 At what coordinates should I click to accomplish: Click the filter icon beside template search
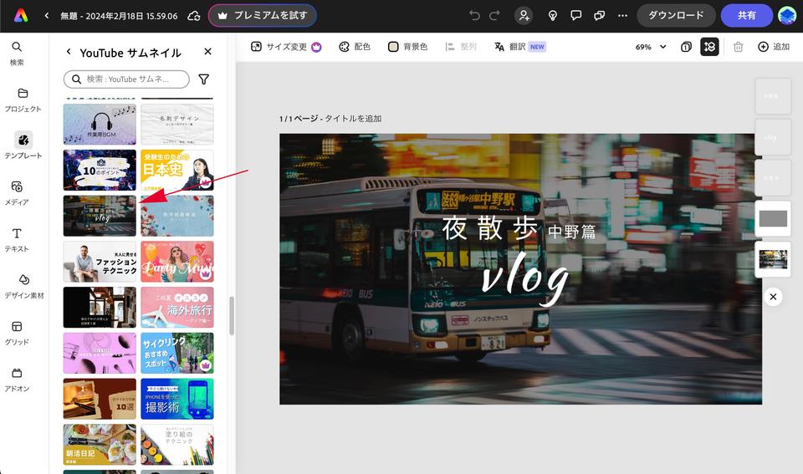point(203,79)
